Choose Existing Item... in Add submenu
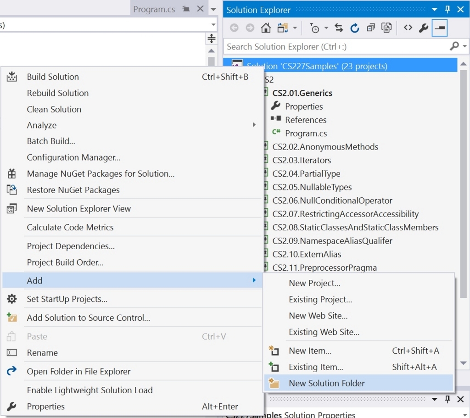Viewport: 470px width, 418px height. (x=359, y=367)
